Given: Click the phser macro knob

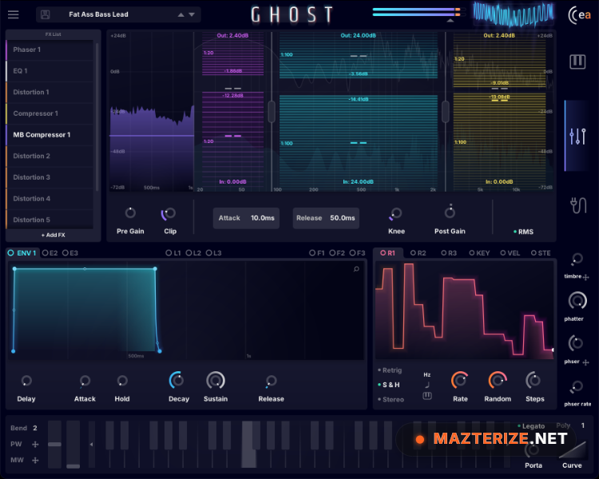Looking at the screenshot, I should pos(576,343).
